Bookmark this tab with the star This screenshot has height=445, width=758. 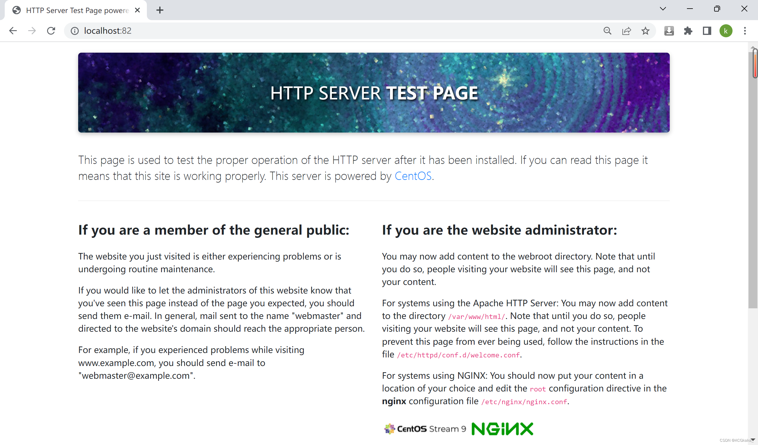coord(645,31)
